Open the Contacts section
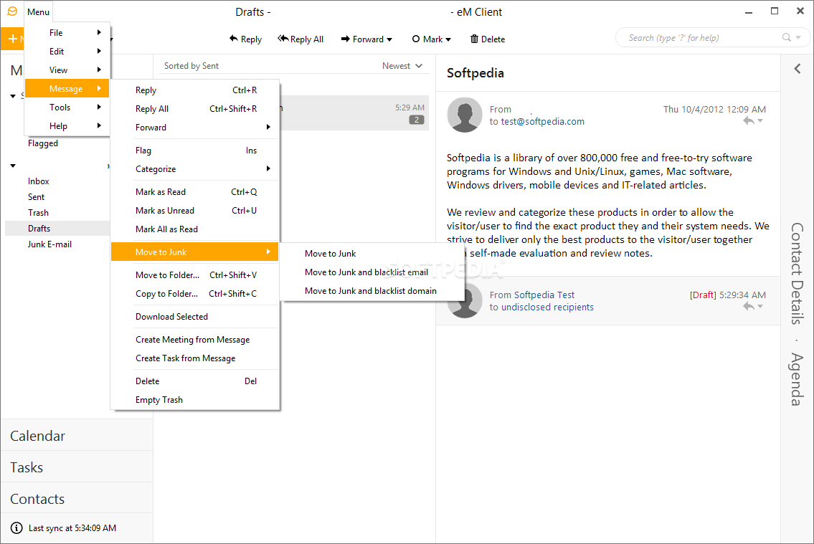 coord(77,499)
